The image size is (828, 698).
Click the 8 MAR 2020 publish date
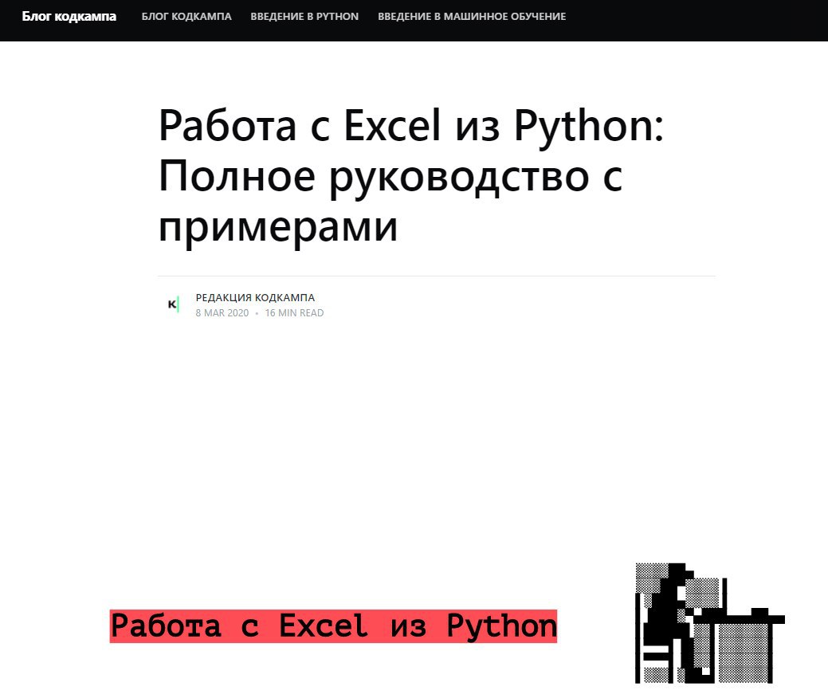pyautogui.click(x=222, y=313)
